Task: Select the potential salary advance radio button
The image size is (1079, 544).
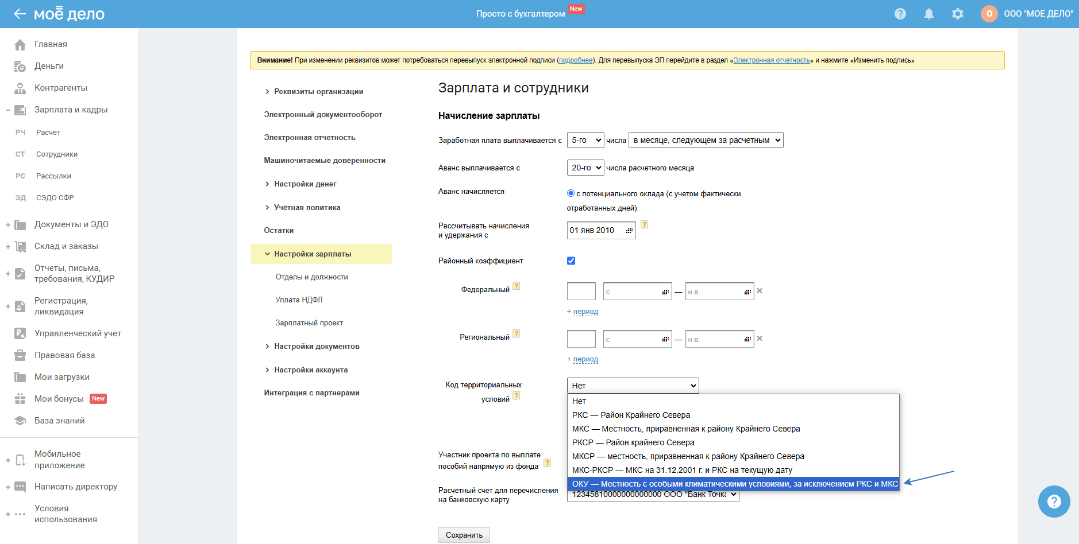Action: (571, 193)
